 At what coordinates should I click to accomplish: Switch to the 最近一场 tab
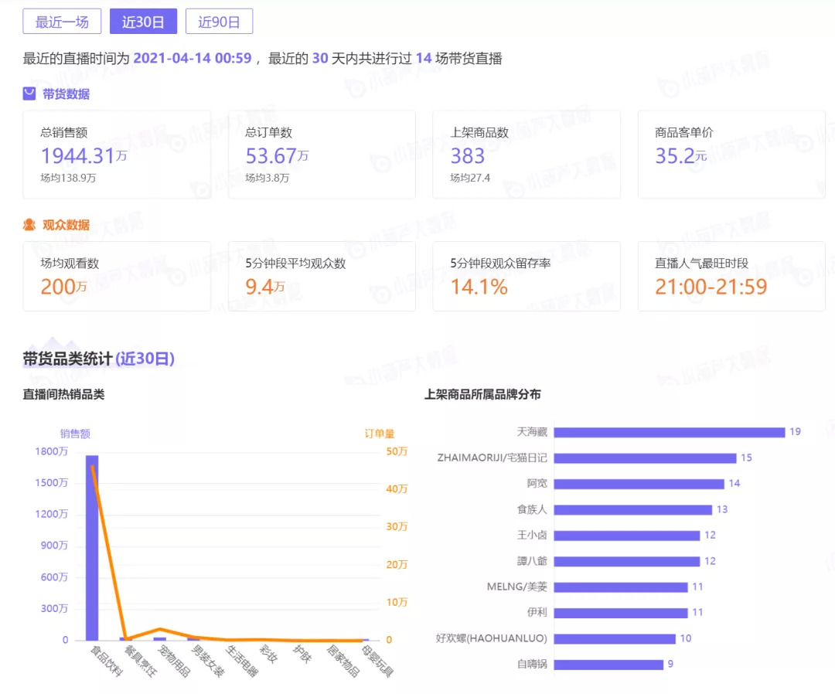[62, 22]
